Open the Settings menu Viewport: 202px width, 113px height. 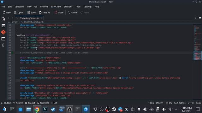[87, 7]
